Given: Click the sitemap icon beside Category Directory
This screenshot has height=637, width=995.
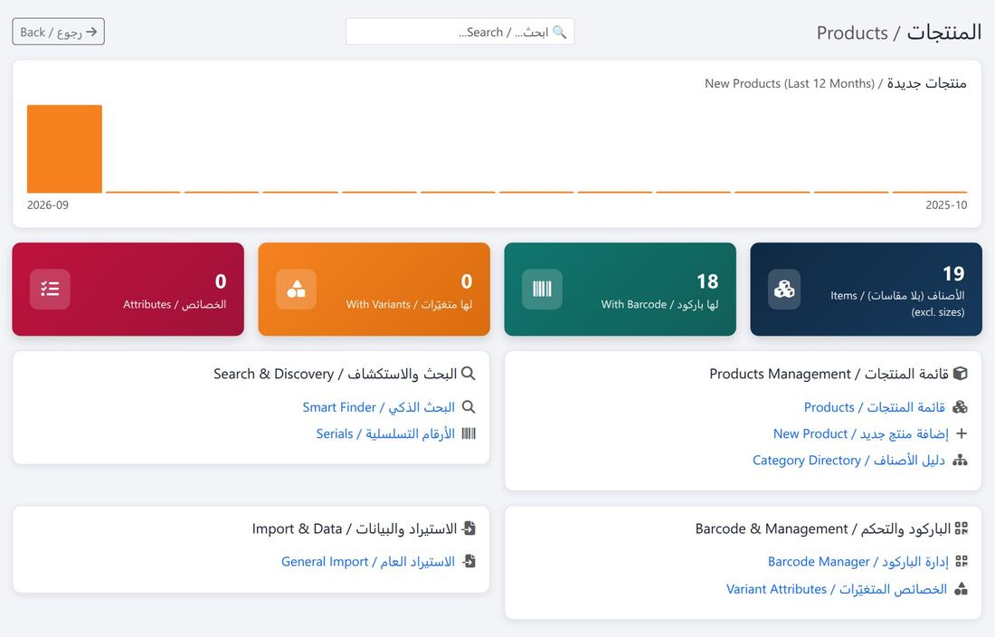Looking at the screenshot, I should (x=960, y=460).
